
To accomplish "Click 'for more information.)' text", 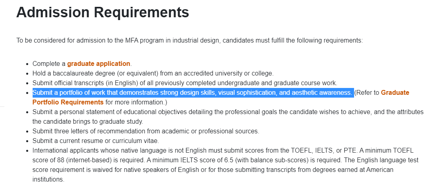I will (136, 102).
